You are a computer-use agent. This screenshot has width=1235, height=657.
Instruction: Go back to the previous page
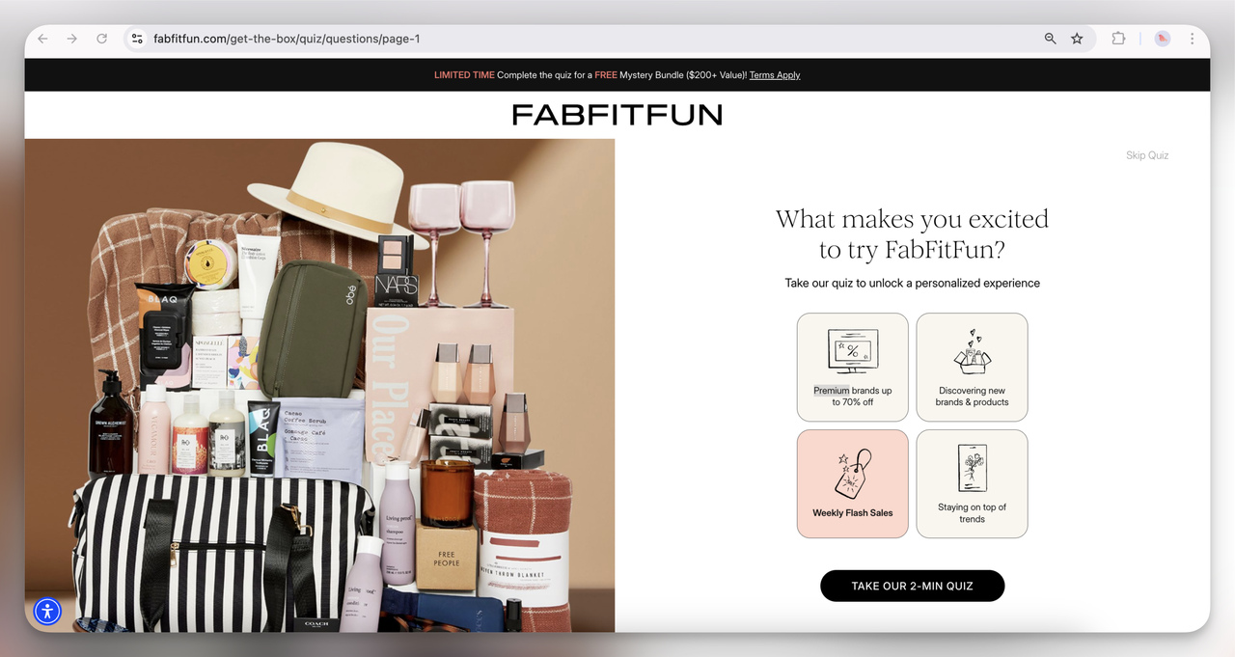tap(42, 39)
